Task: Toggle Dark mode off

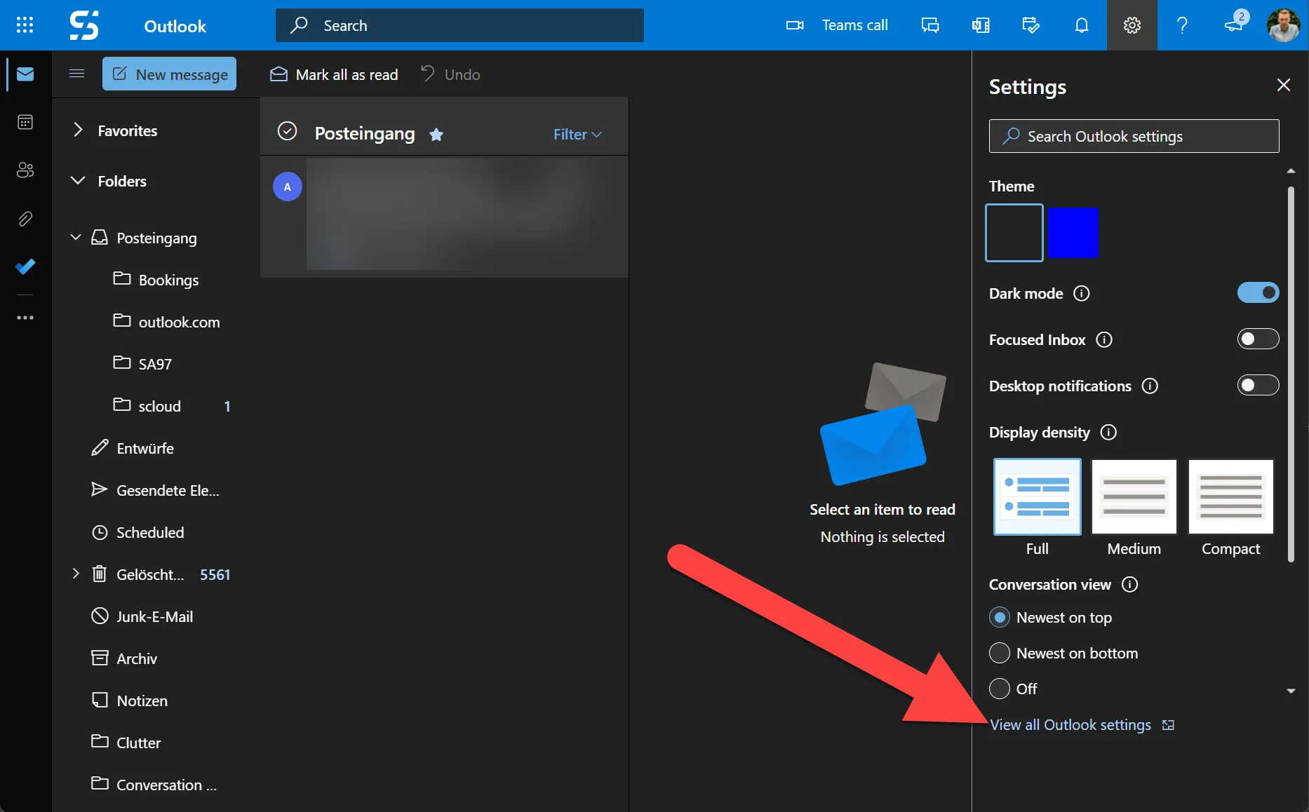Action: [1258, 292]
